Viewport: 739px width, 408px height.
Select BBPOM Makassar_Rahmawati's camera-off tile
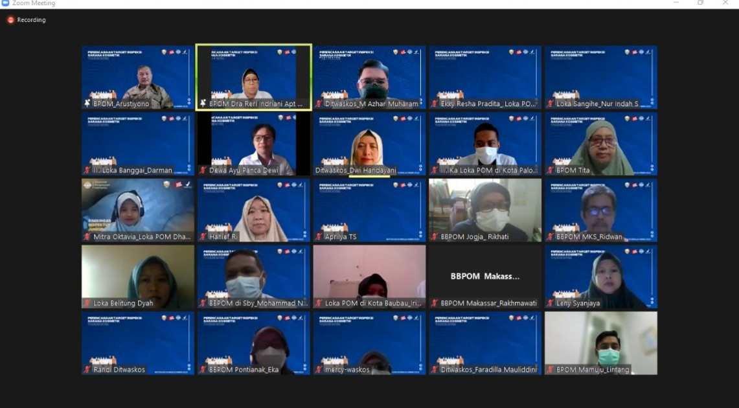485,275
